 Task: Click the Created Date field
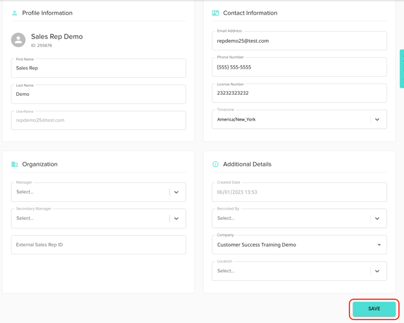299,192
